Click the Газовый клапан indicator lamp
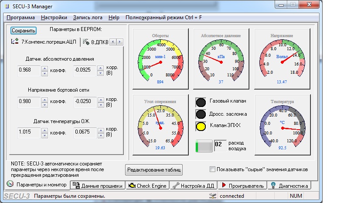Viewport: 357px width, 203px height. (x=201, y=102)
